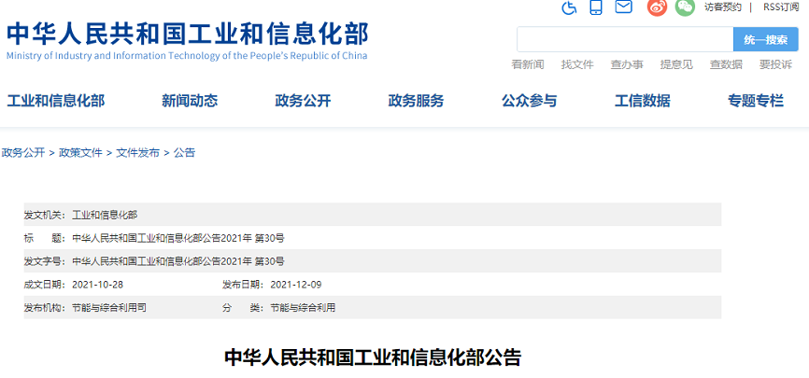Screen dimensions: 809x378
Task: Open the mobile phone version icon
Action: tap(596, 7)
